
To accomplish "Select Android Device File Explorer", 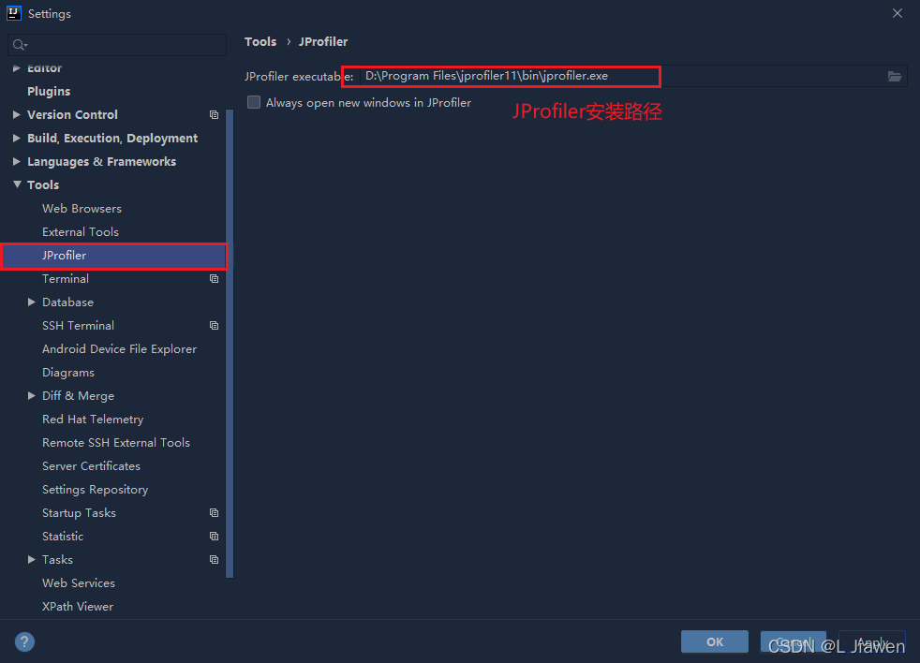I will 119,349.
